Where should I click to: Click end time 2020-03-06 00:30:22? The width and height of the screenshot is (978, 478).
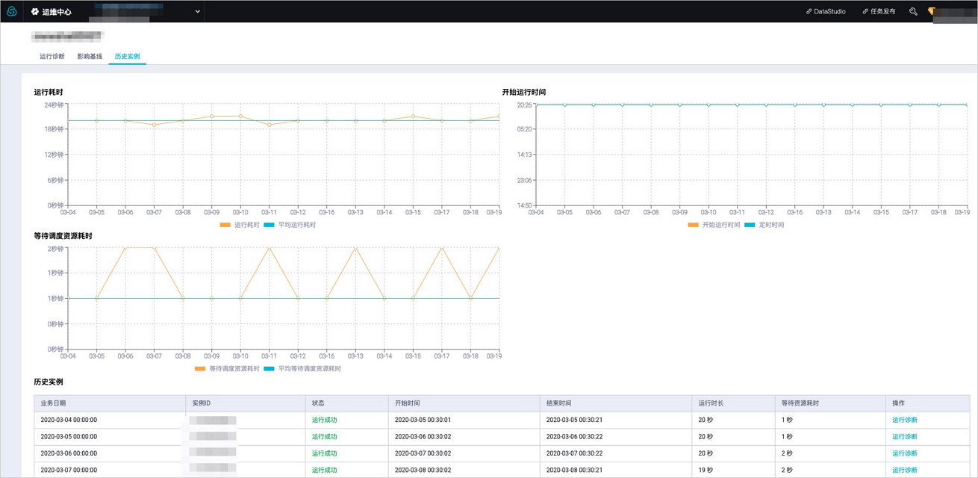(x=574, y=437)
